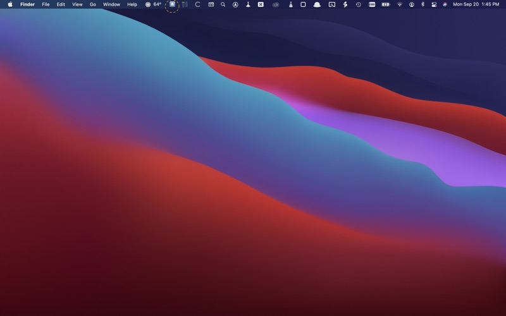Click the eject icon in the menu bar
Image resolution: width=506 pixels, height=316 pixels.
[x=172, y=4]
